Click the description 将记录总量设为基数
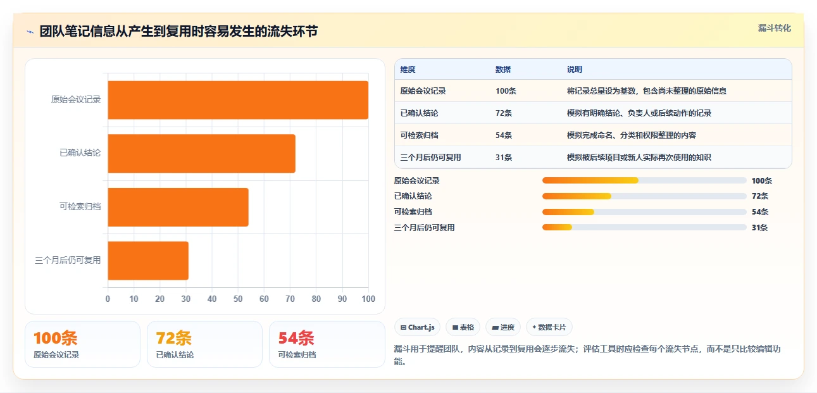The height and width of the screenshot is (393, 817). tap(647, 91)
